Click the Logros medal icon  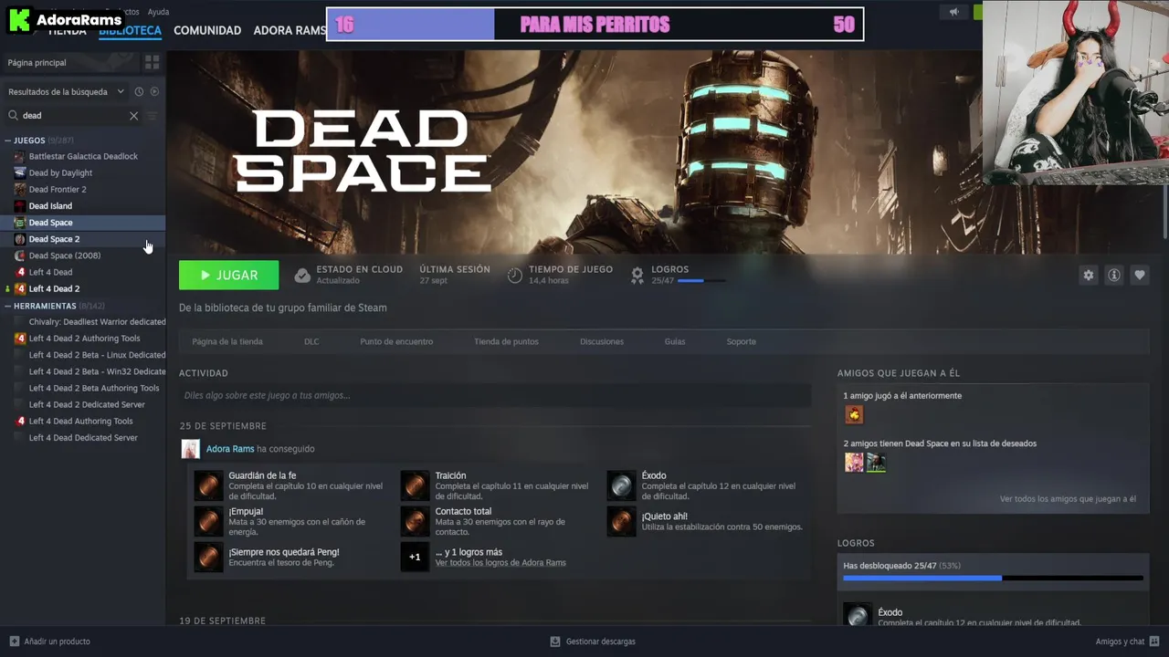point(637,275)
